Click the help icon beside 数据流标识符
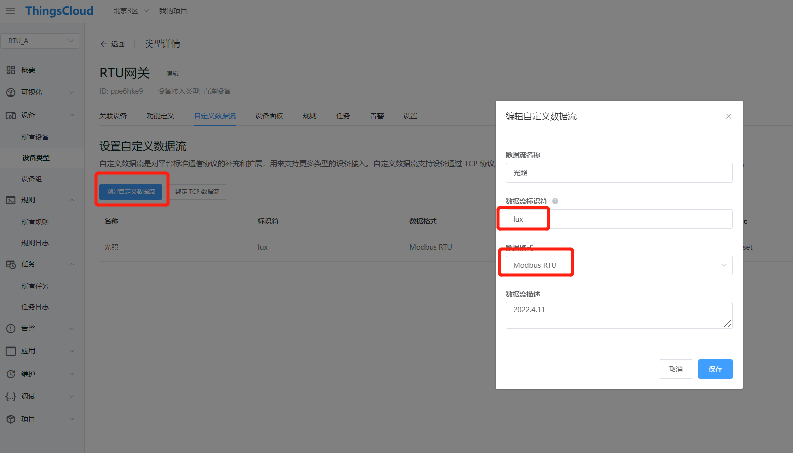 point(555,201)
